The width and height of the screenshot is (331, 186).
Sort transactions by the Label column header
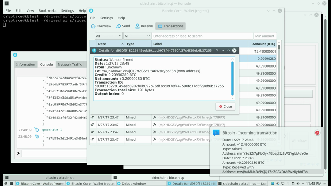click(200, 44)
